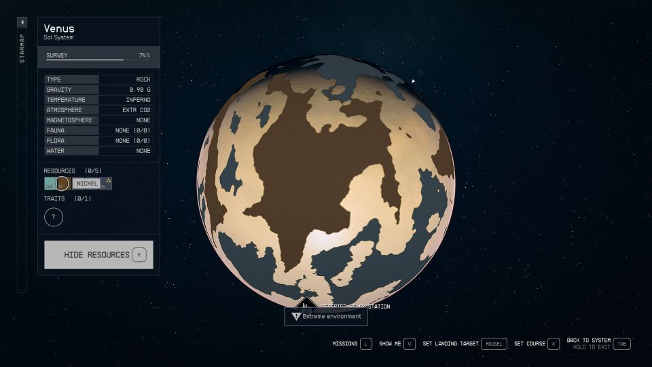Click the TYPE row showing ROCK

(x=98, y=80)
